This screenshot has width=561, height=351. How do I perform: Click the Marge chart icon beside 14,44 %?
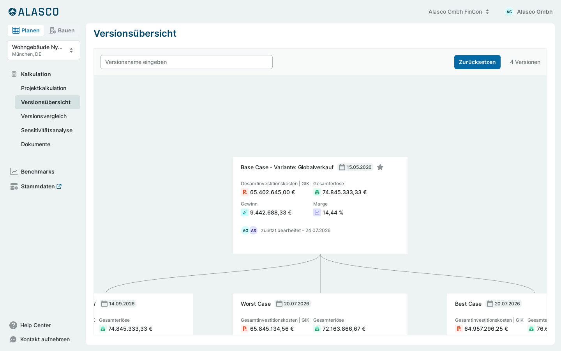pyautogui.click(x=317, y=213)
